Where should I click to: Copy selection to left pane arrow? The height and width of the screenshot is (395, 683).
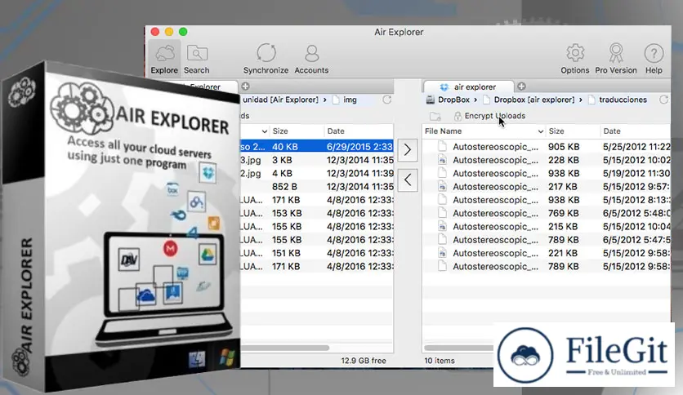[408, 180]
